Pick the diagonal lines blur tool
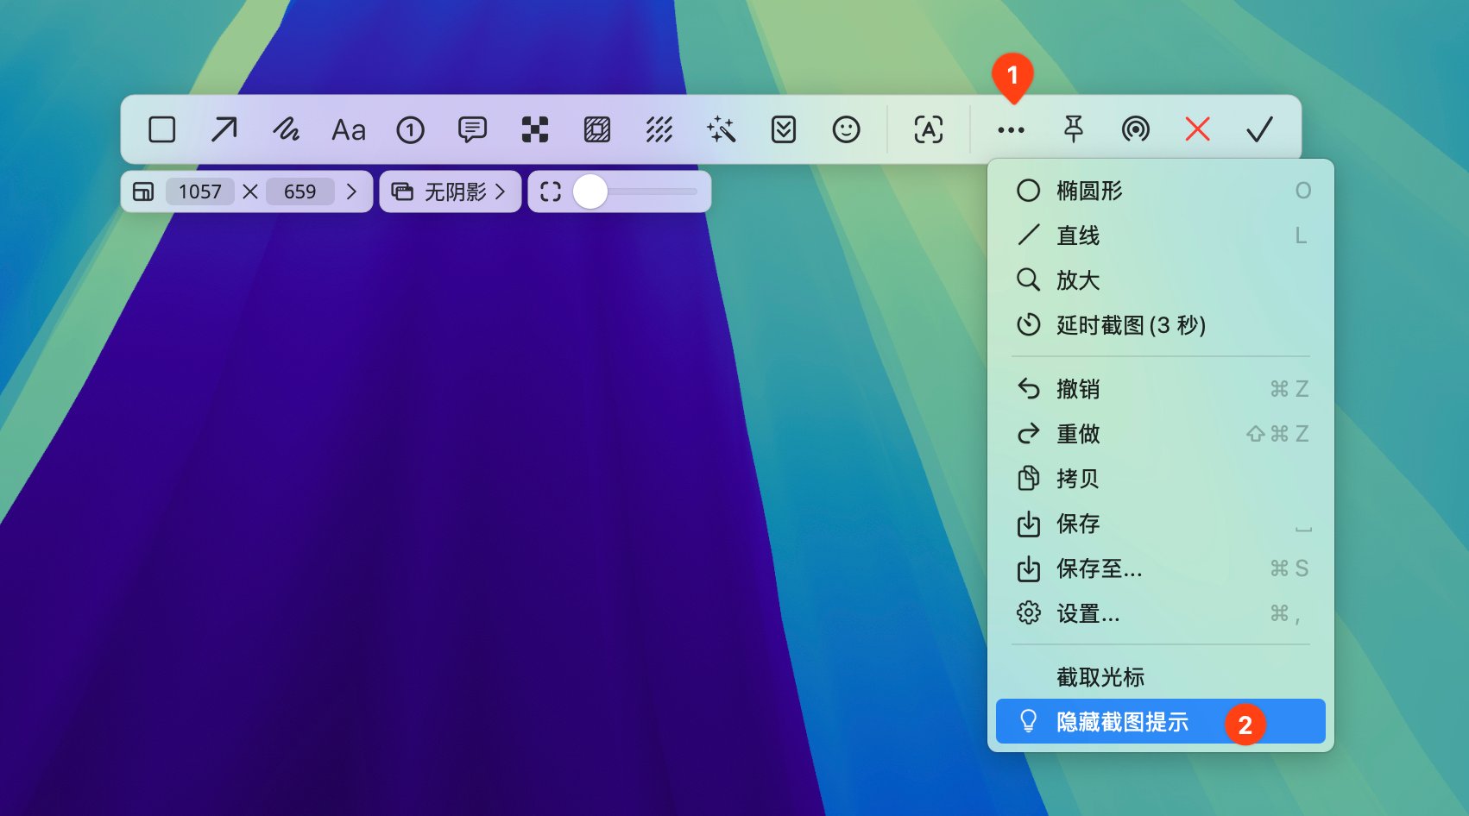Screen dimensions: 1469x816 (659, 129)
